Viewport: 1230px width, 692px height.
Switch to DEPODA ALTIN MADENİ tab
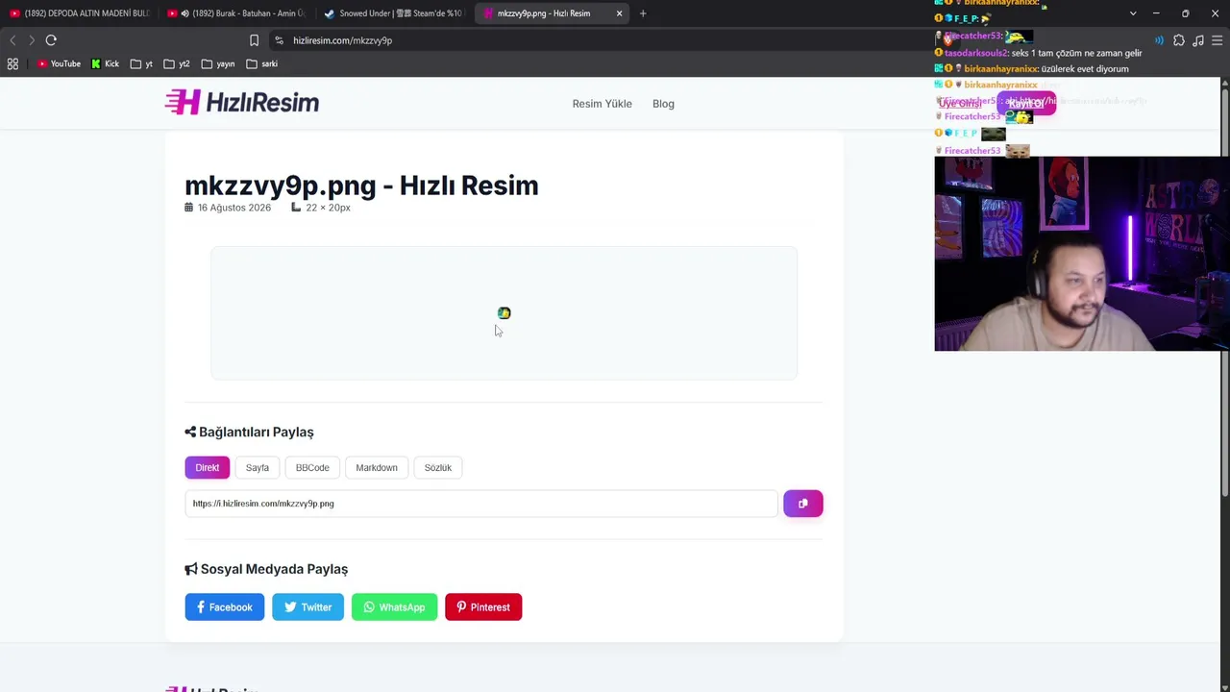point(79,13)
